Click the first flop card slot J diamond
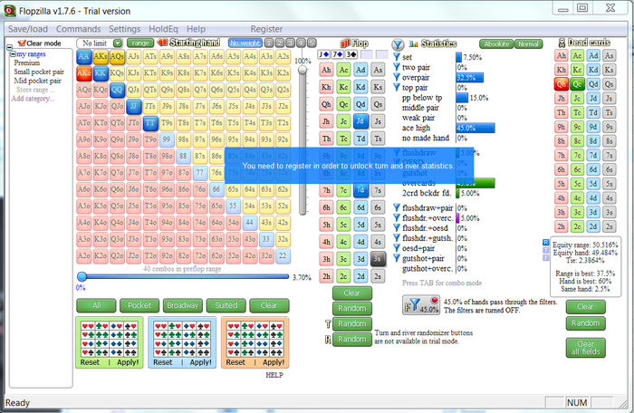 (x=324, y=54)
